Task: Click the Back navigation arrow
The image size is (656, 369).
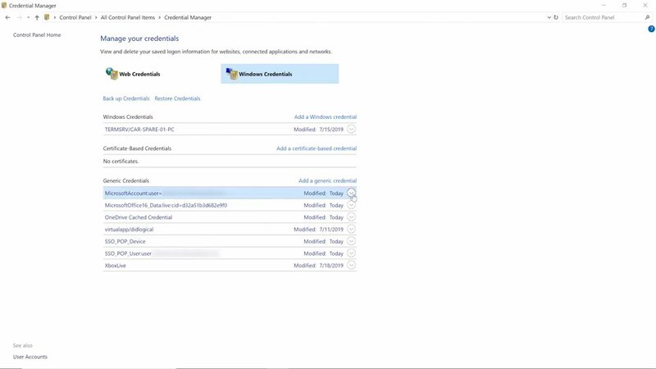Action: coord(8,17)
